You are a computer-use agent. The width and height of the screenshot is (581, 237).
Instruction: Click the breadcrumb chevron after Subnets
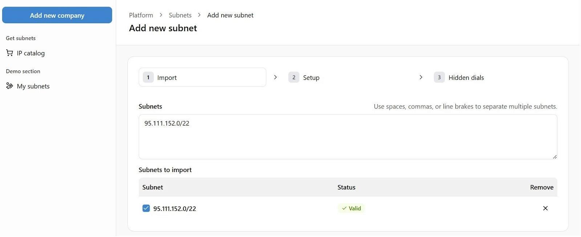pos(199,15)
